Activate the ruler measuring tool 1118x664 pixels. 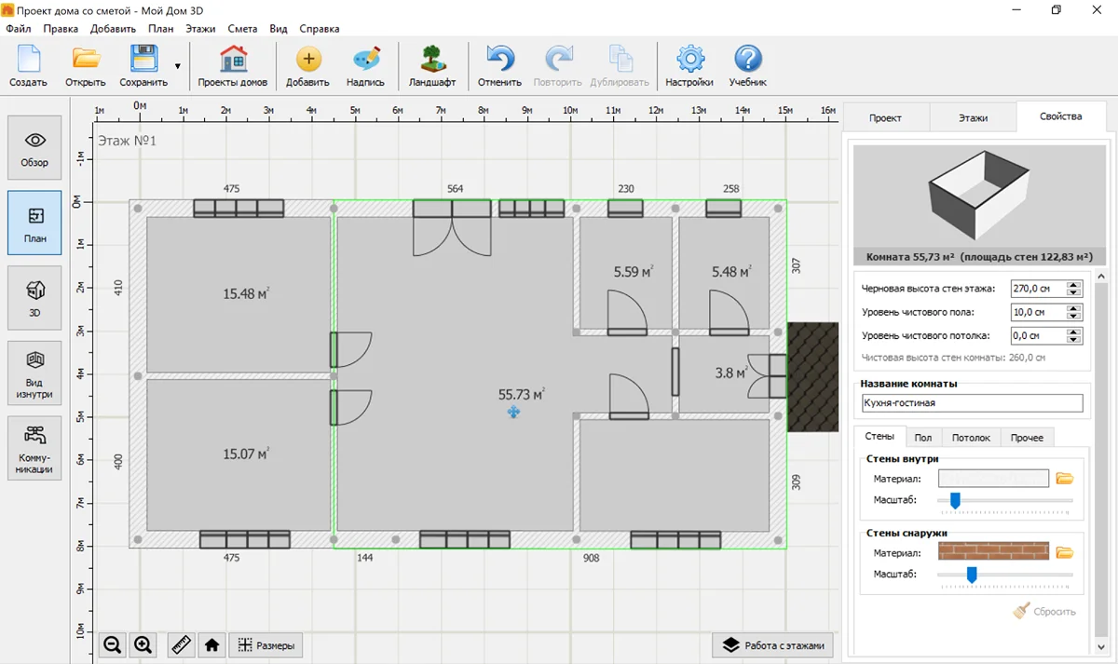tap(182, 644)
